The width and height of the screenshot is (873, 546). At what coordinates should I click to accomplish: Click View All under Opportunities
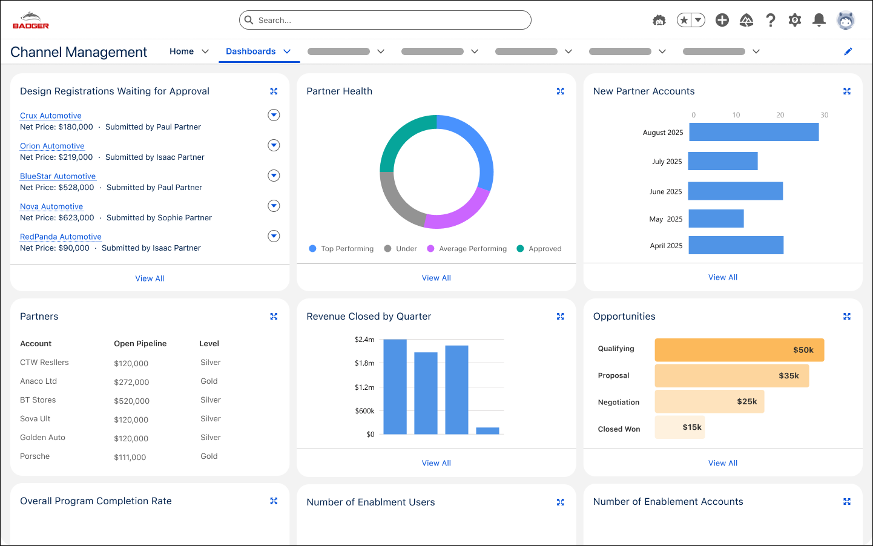pyautogui.click(x=723, y=463)
